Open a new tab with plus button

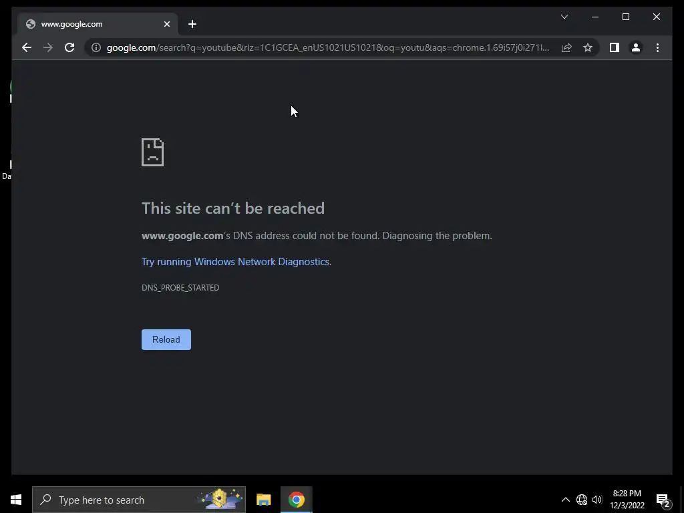(x=192, y=24)
